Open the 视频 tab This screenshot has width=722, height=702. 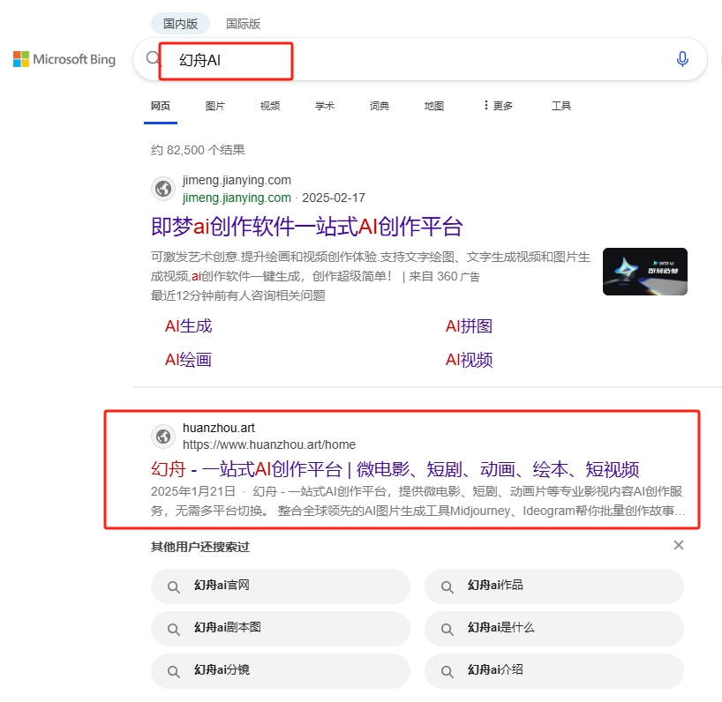pyautogui.click(x=269, y=105)
